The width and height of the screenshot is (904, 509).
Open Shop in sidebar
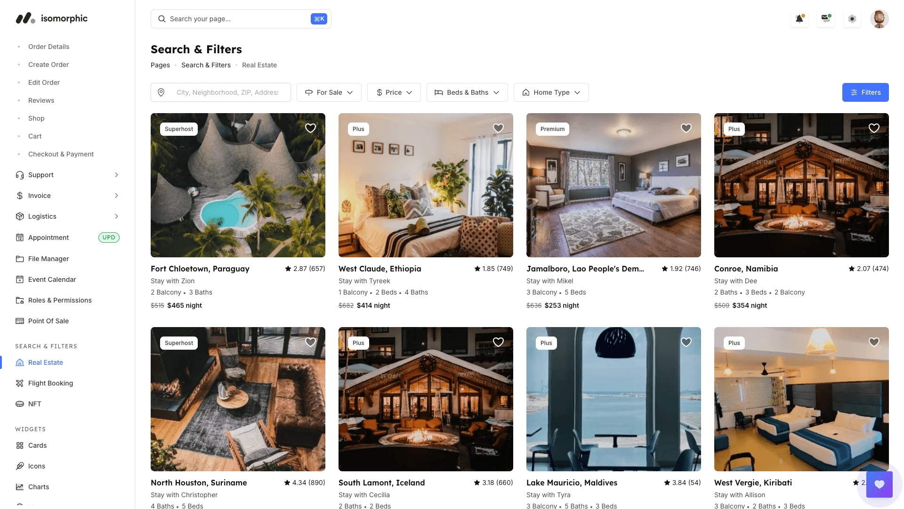[x=36, y=118]
